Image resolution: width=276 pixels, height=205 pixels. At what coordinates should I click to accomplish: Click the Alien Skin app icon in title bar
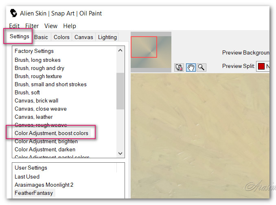click(14, 13)
